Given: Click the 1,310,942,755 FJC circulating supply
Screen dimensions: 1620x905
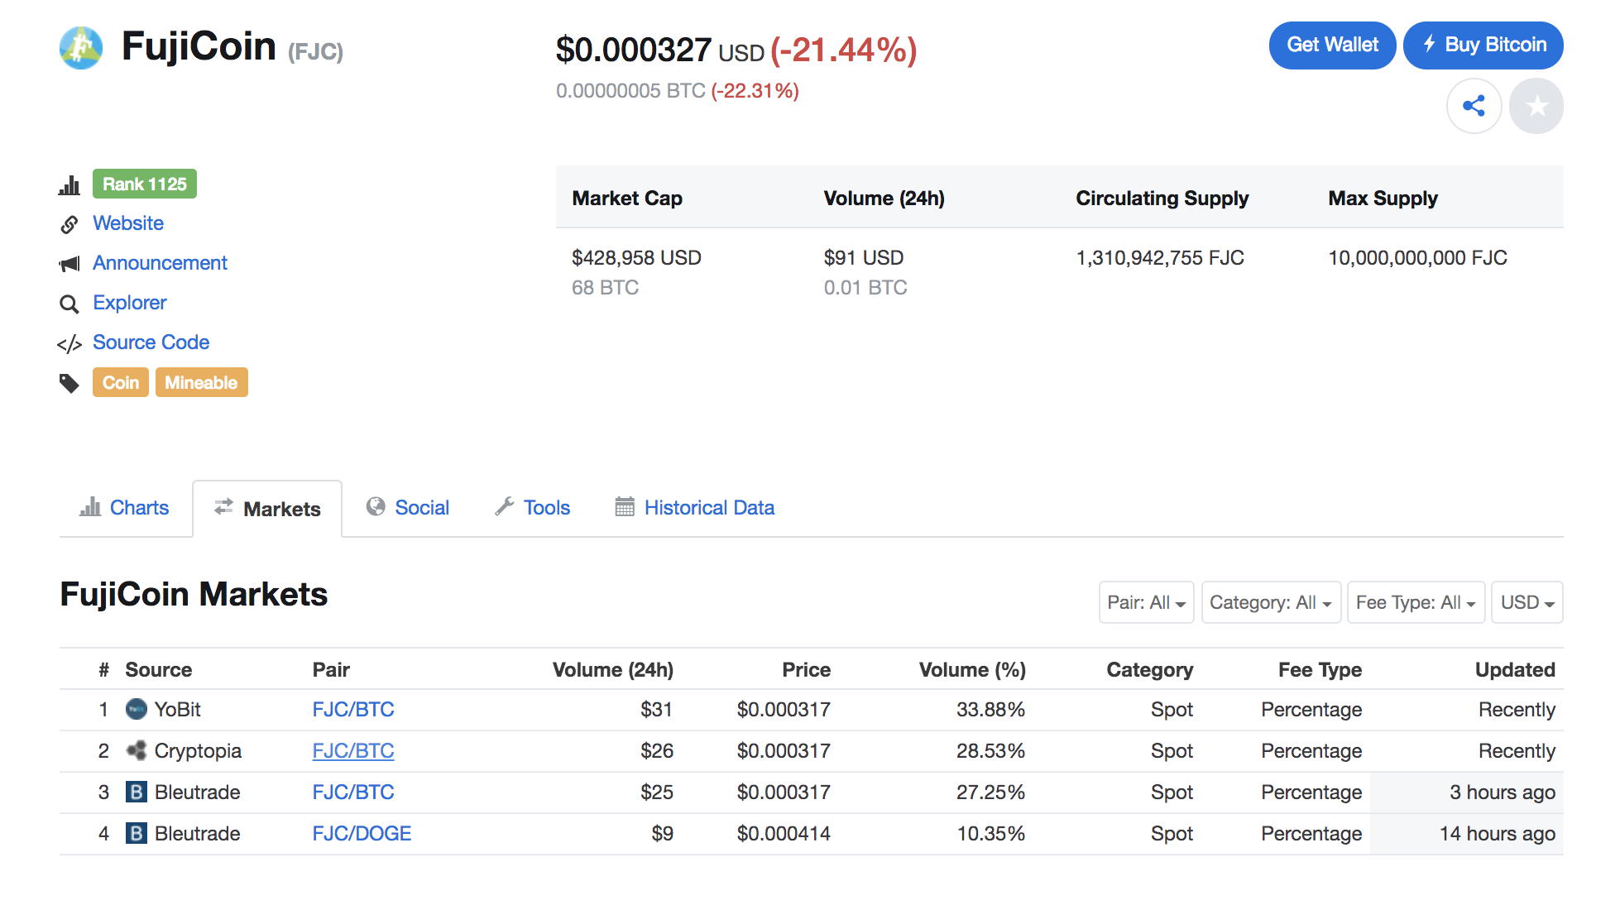Looking at the screenshot, I should click(x=1159, y=257).
